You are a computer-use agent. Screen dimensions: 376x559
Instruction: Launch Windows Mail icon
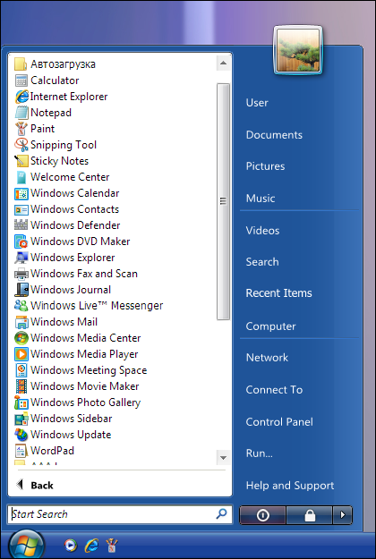[21, 322]
